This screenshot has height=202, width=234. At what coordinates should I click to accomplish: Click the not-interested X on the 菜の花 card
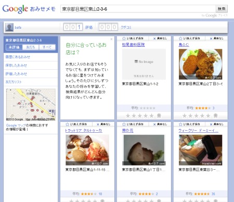[x=154, y=124]
